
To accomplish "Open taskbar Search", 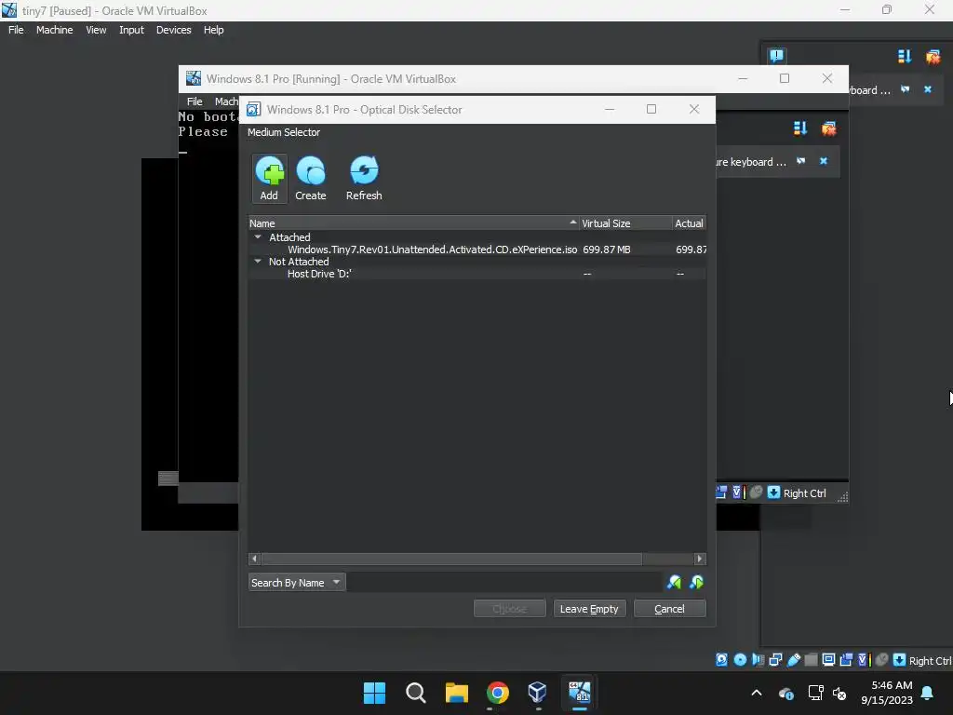I will click(416, 693).
